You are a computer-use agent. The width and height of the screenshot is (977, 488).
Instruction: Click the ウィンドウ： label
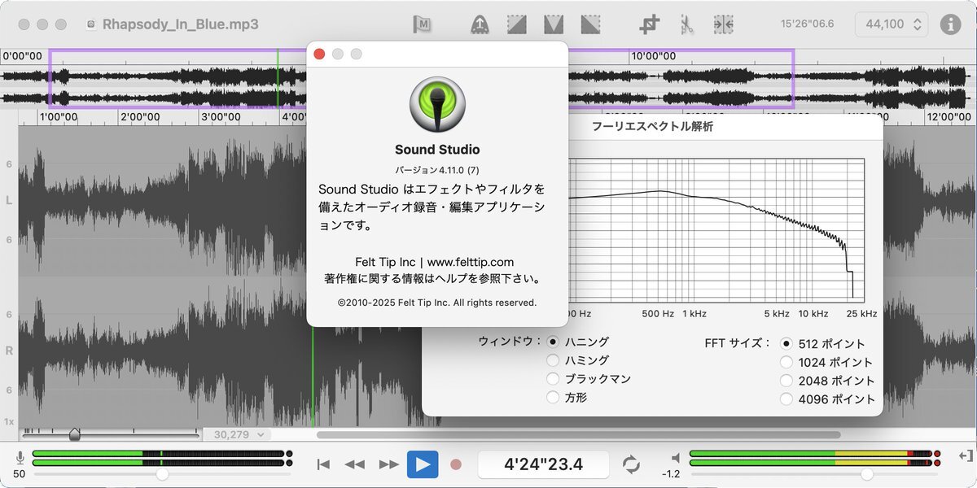(x=510, y=342)
